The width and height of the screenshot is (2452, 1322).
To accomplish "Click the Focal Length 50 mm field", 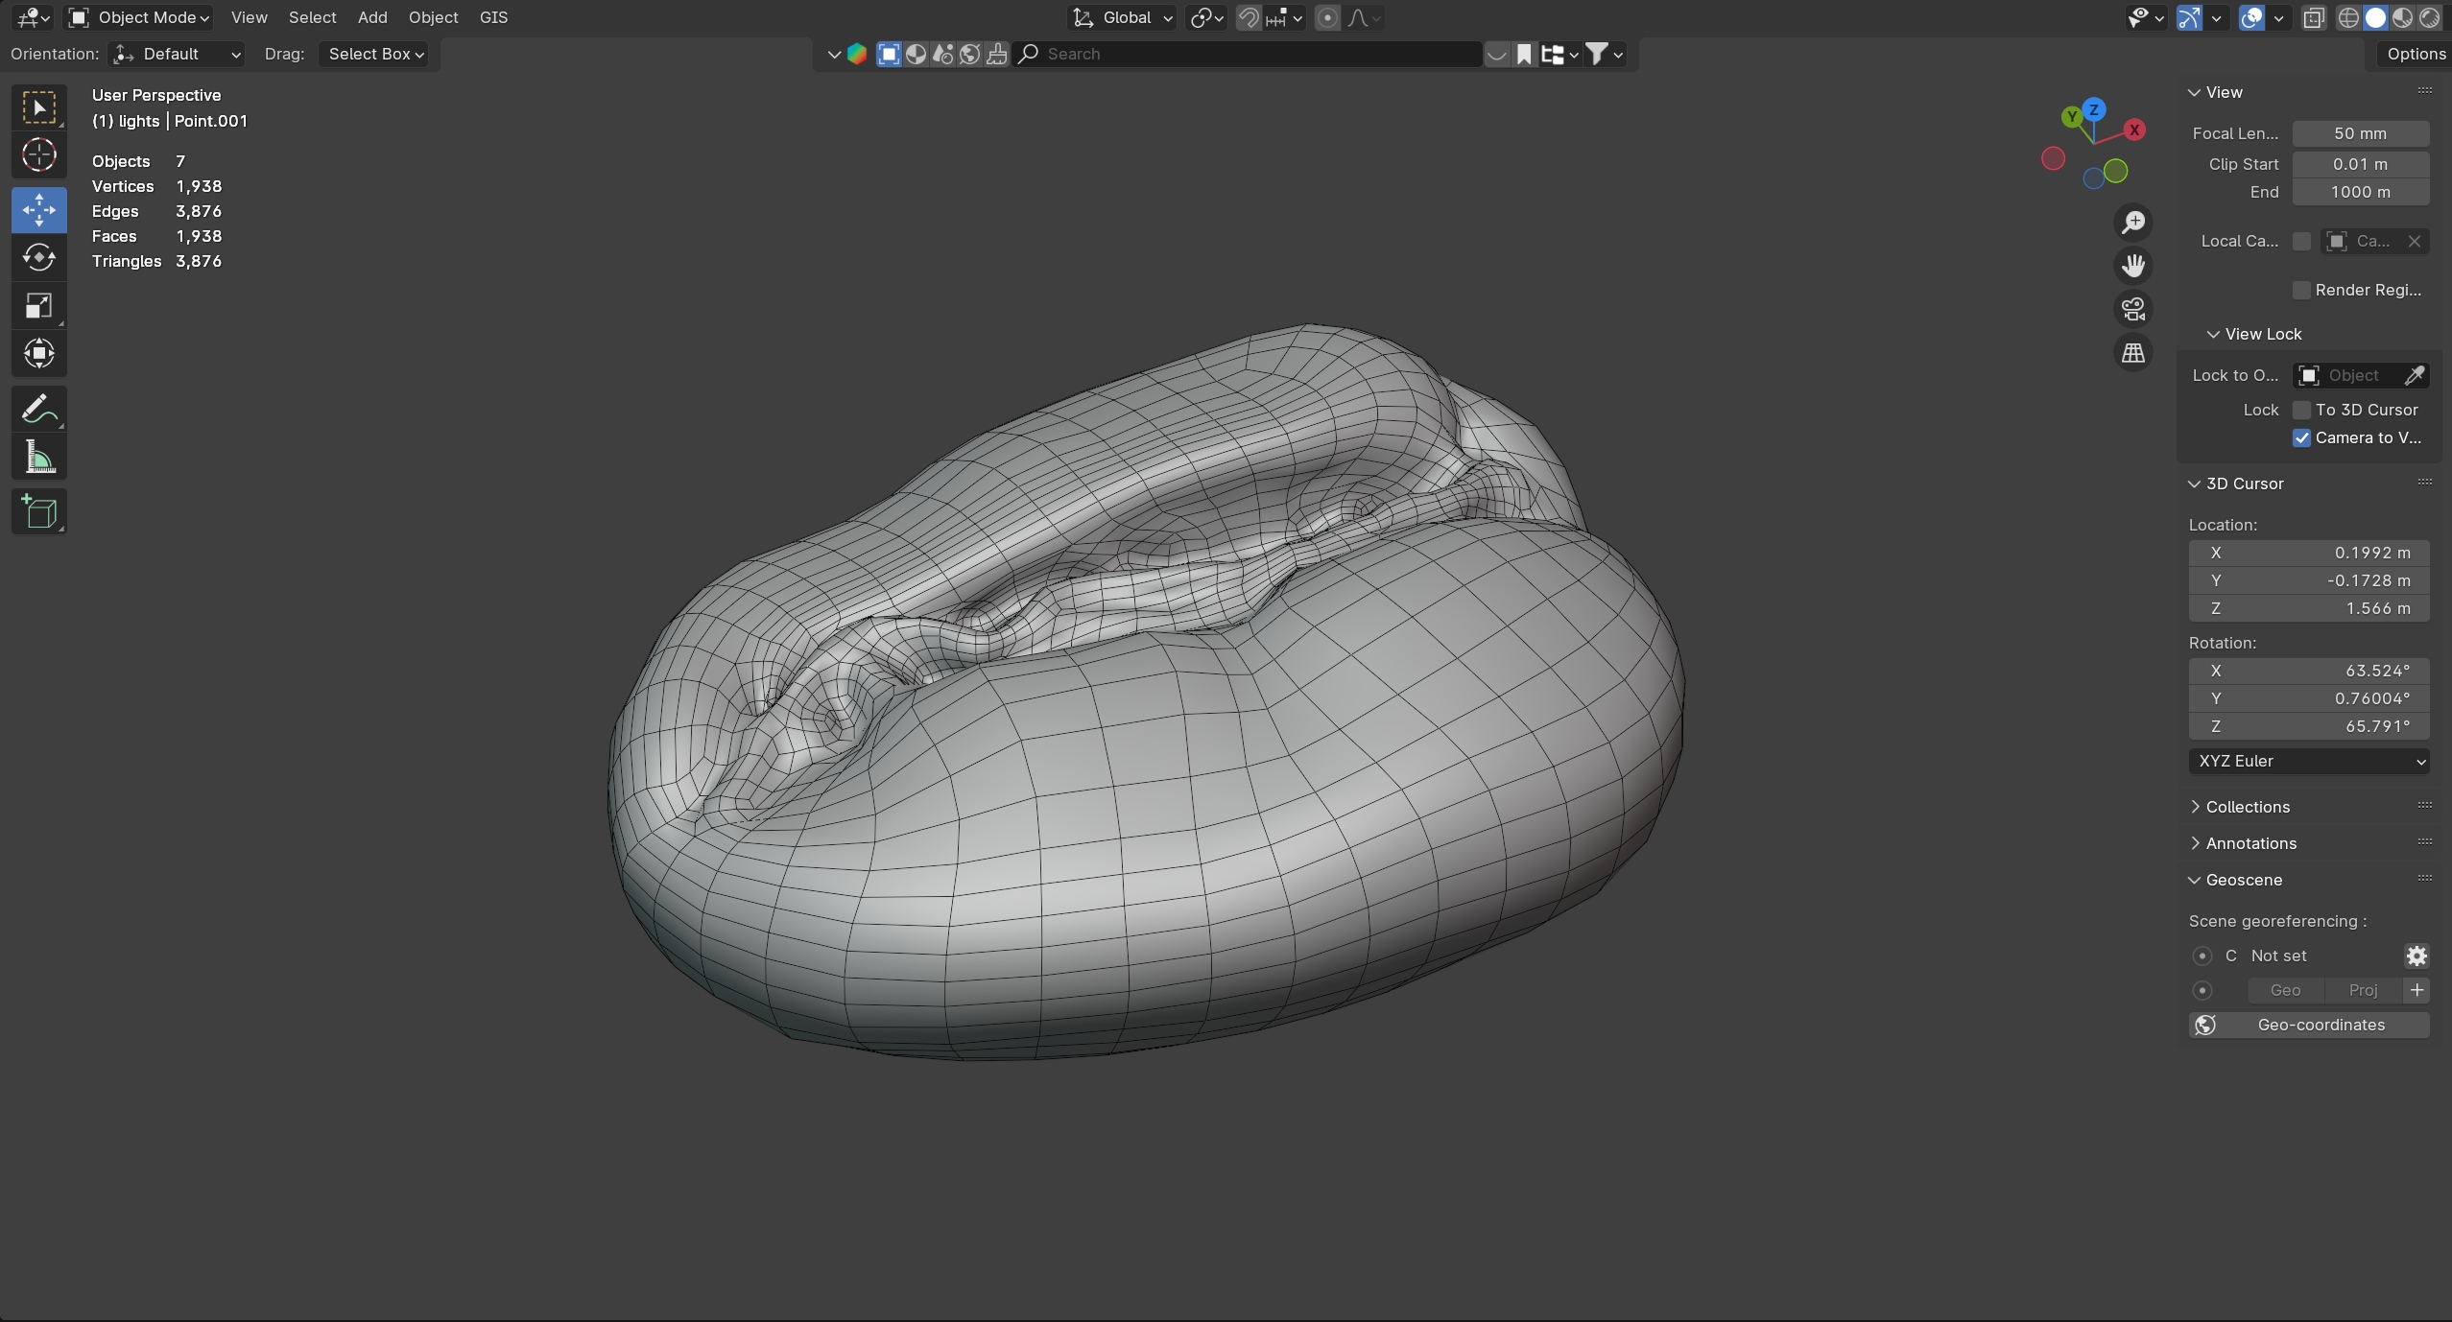I will [2359, 133].
